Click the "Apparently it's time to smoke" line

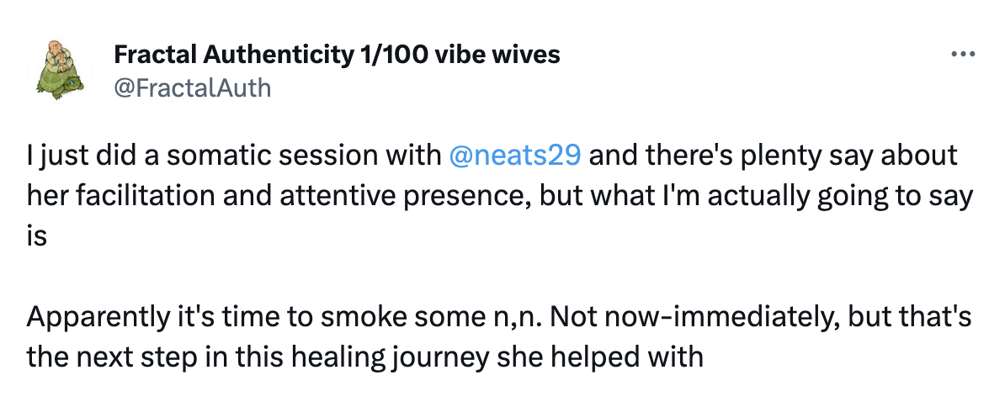[498, 317]
